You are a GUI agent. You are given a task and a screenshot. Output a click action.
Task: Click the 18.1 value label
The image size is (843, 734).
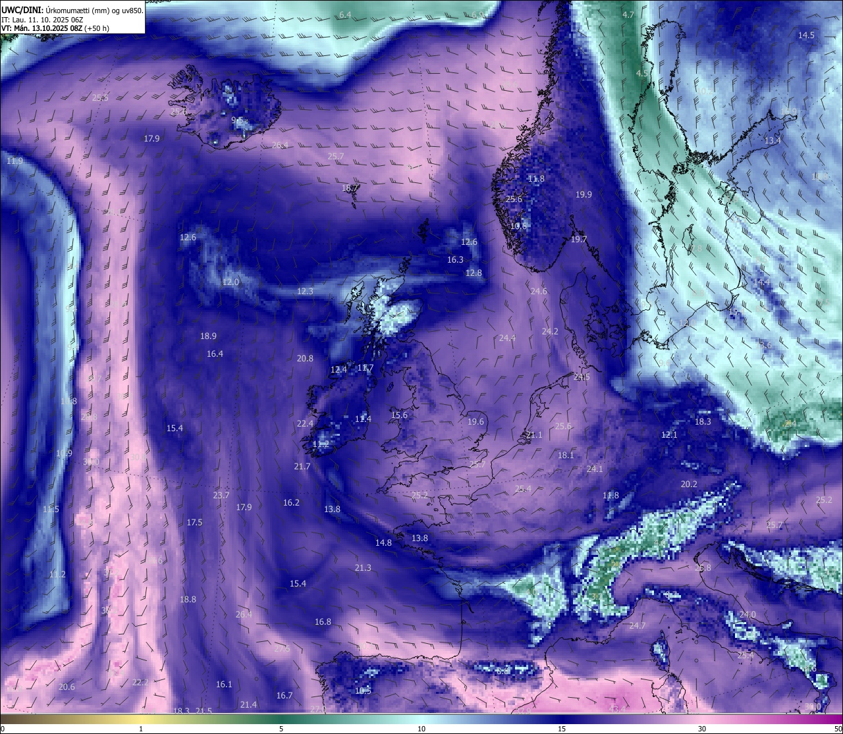[x=566, y=455]
